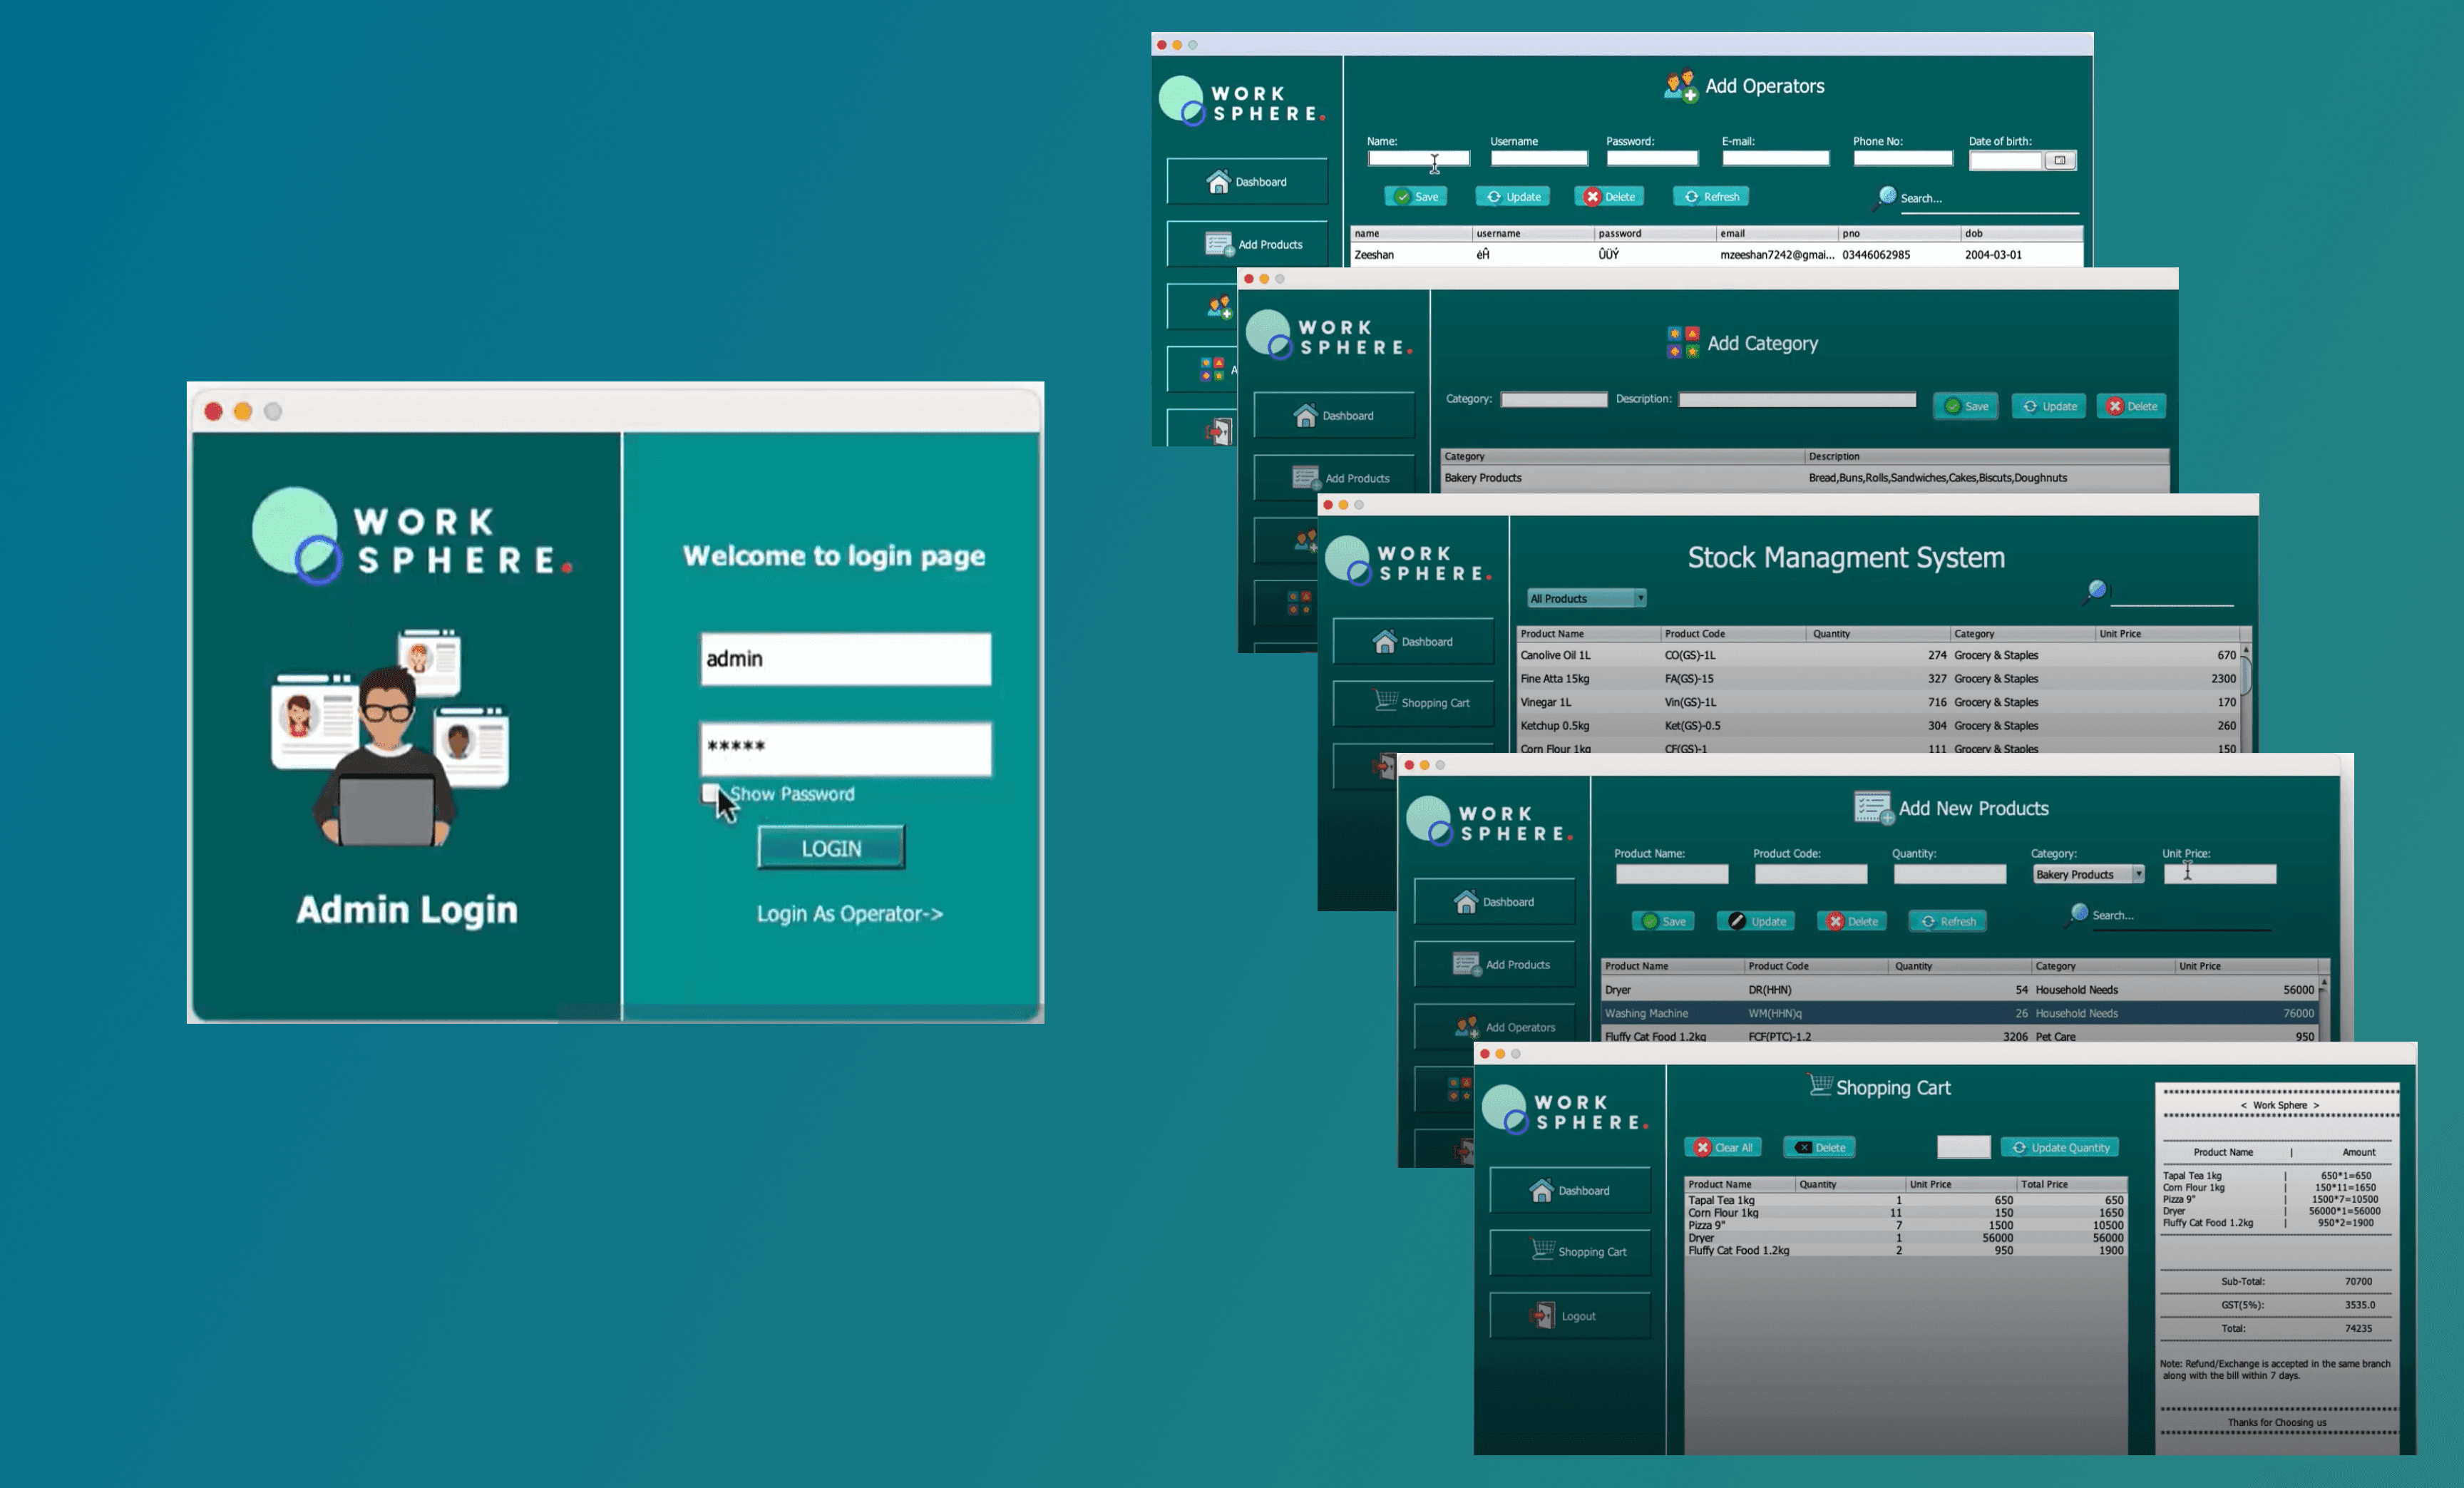Open the Date of birth calendar picker

(2060, 160)
